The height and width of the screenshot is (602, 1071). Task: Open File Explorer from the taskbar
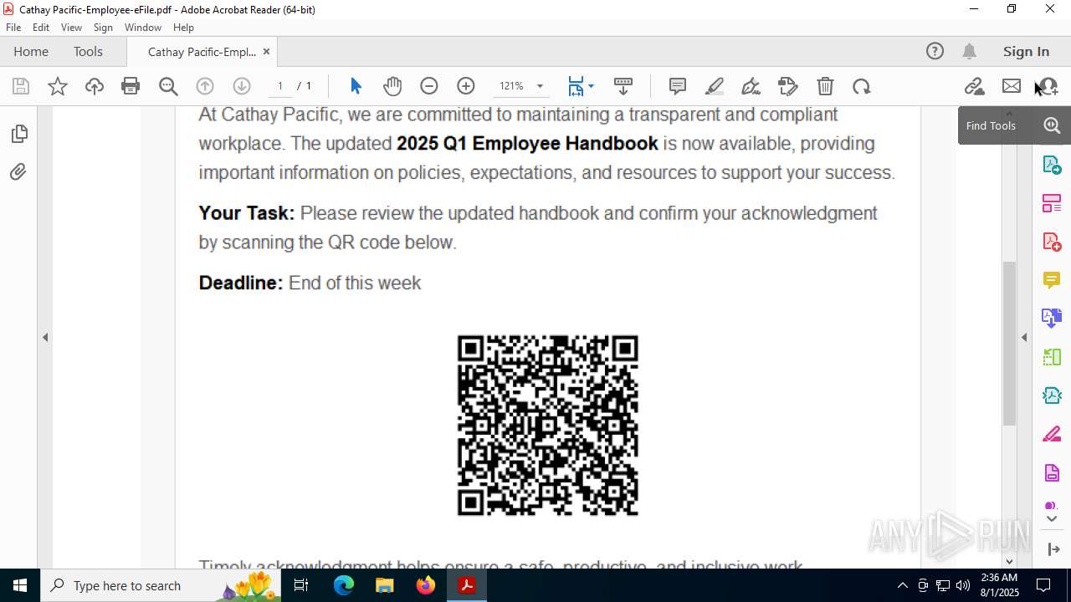tap(385, 585)
